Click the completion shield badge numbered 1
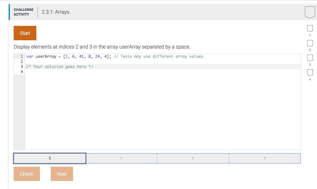The width and height of the screenshot is (317, 189). [310, 29]
